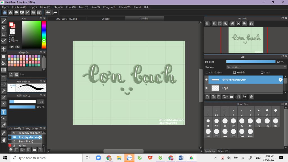Screen dimensions: 288x162
Task: Click the Redo arrow in toolbar
Action: (x=55, y=12)
